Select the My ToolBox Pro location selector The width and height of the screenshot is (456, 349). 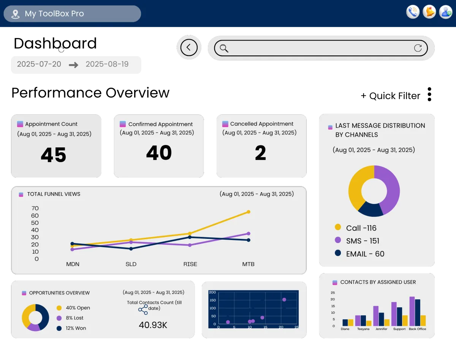click(x=72, y=14)
